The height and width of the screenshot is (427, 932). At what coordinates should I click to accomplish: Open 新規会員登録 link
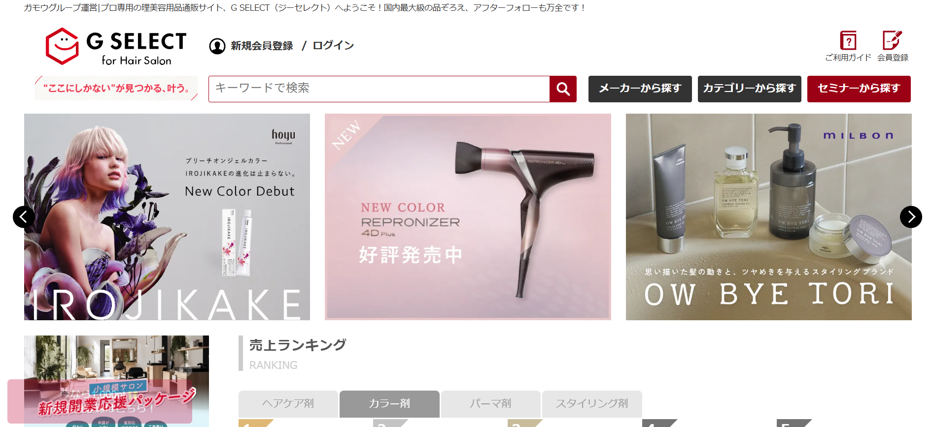click(262, 46)
